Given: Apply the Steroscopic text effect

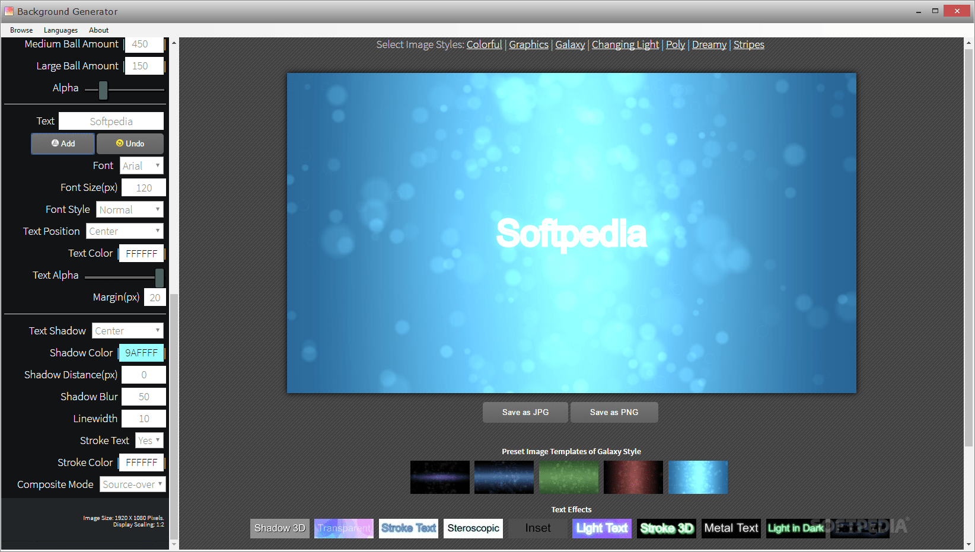Looking at the screenshot, I should pyautogui.click(x=473, y=528).
